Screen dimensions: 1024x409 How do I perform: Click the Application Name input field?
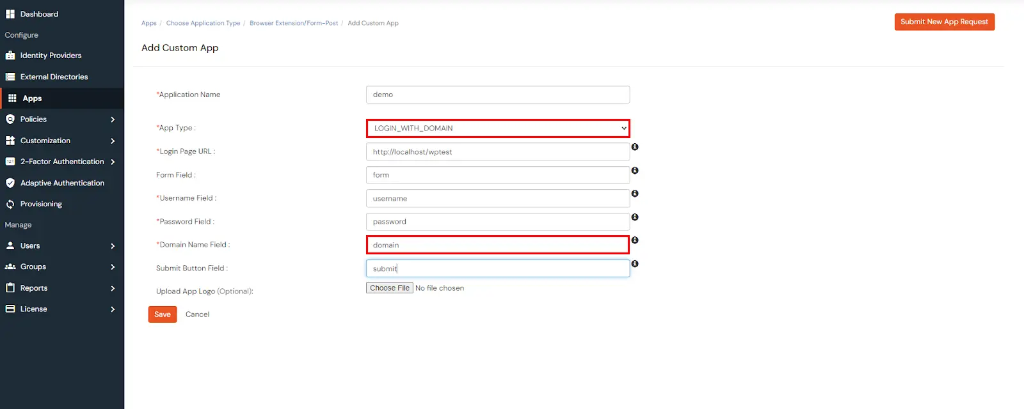498,95
